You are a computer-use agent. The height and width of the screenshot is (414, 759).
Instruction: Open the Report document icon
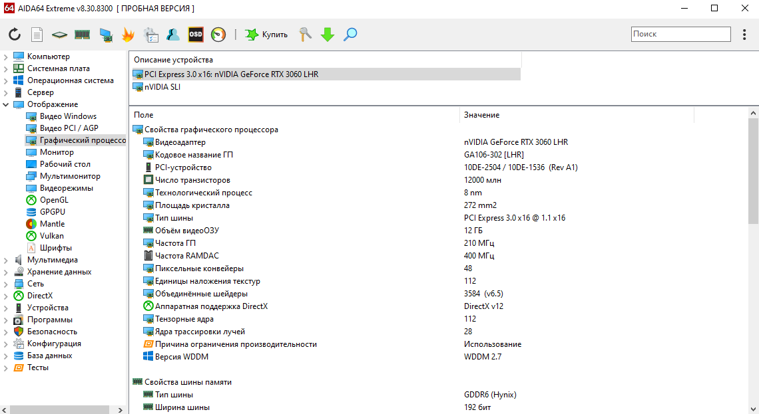point(37,35)
